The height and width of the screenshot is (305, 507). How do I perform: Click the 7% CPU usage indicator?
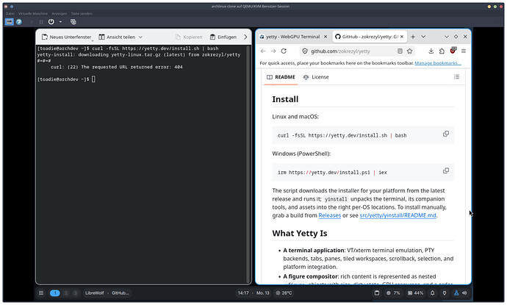393,293
